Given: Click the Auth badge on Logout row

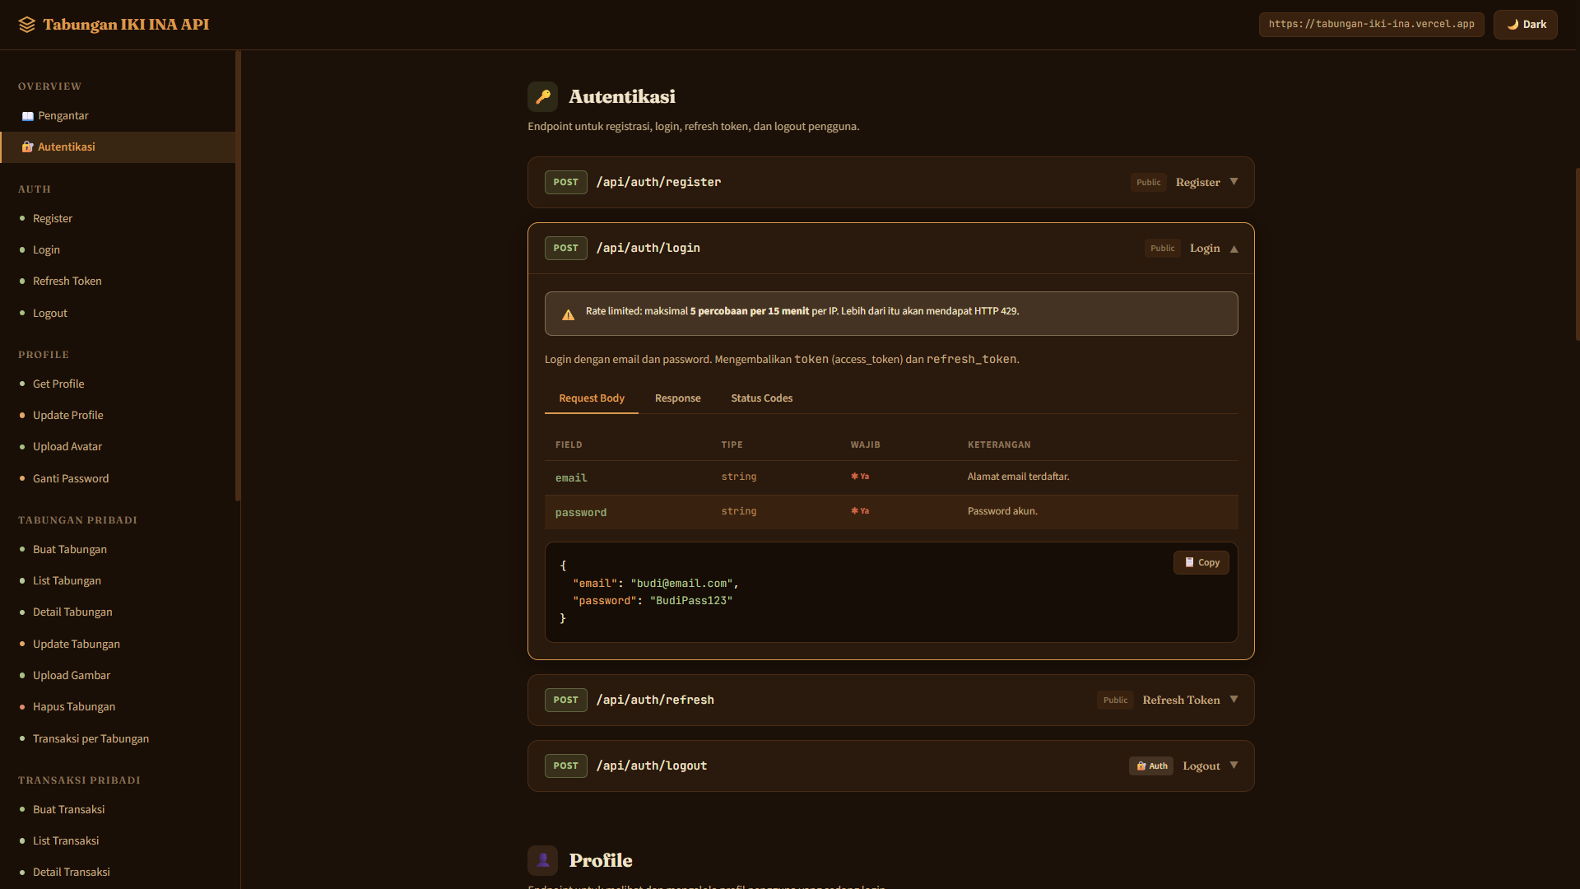Looking at the screenshot, I should click(1151, 766).
